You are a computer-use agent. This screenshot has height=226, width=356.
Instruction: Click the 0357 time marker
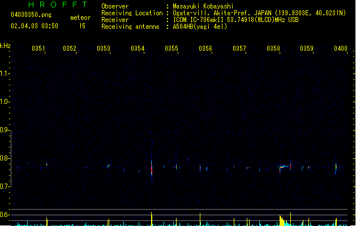[x=239, y=48]
